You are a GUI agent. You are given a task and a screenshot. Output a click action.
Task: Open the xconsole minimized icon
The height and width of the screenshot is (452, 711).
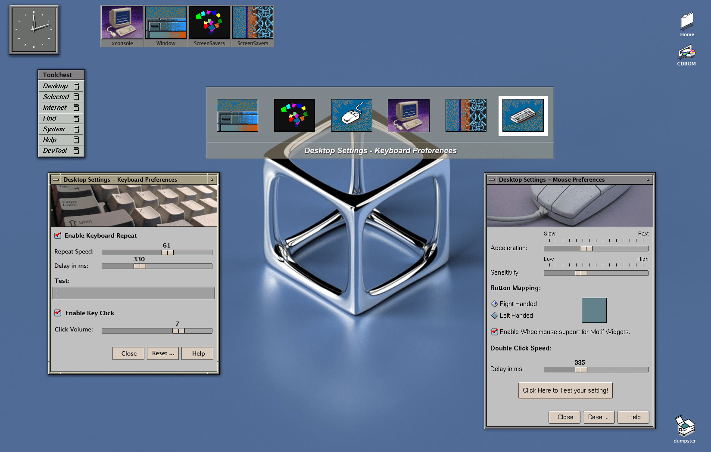point(122,26)
